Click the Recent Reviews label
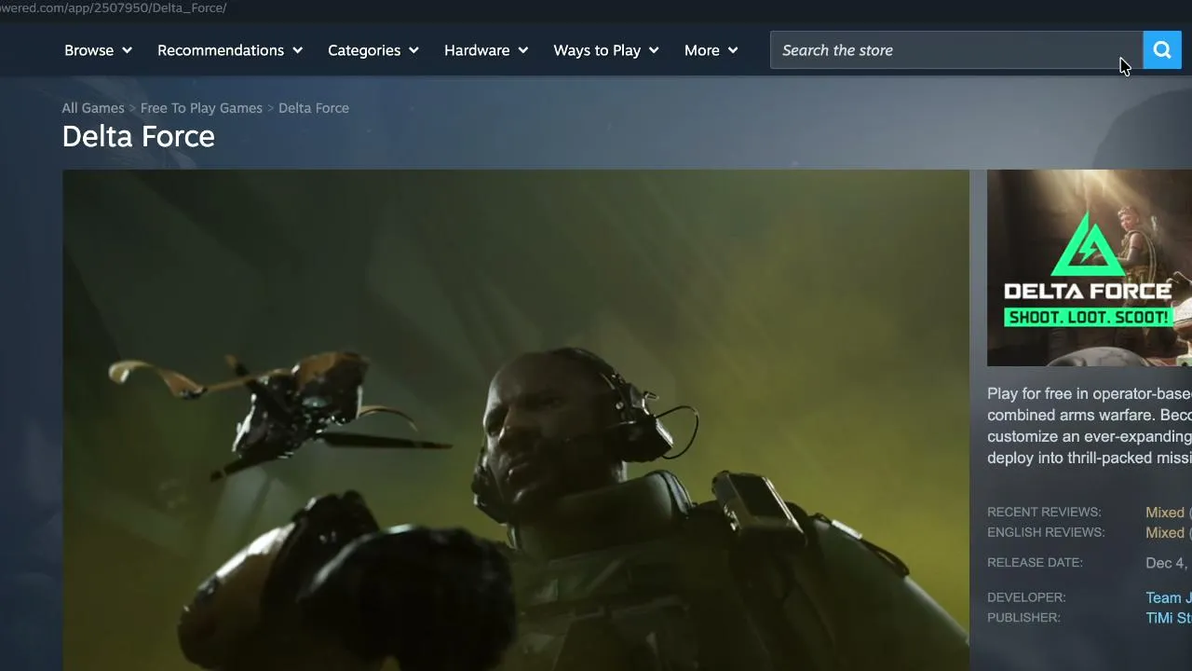Viewport: 1192px width, 671px height. (x=1044, y=513)
